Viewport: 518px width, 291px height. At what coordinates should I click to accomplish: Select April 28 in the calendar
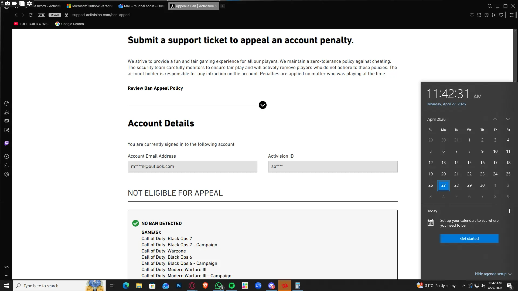456,185
